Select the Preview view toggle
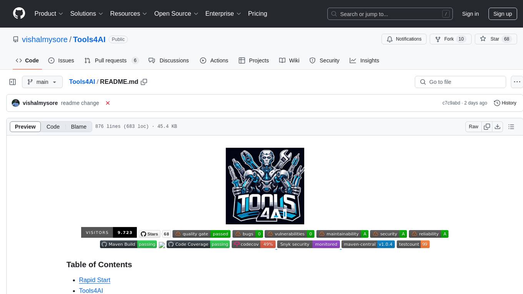Viewport: 523px width, 294px height. [x=25, y=127]
